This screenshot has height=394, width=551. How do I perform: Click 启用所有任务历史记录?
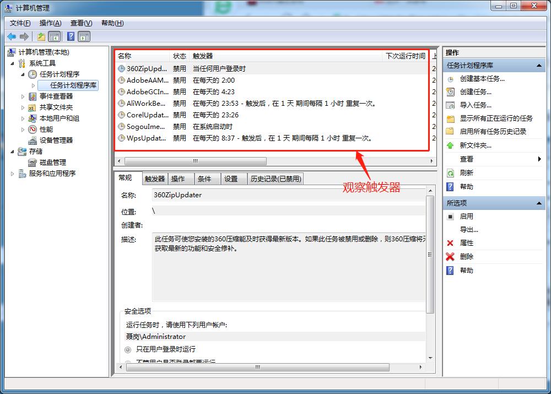[493, 132]
